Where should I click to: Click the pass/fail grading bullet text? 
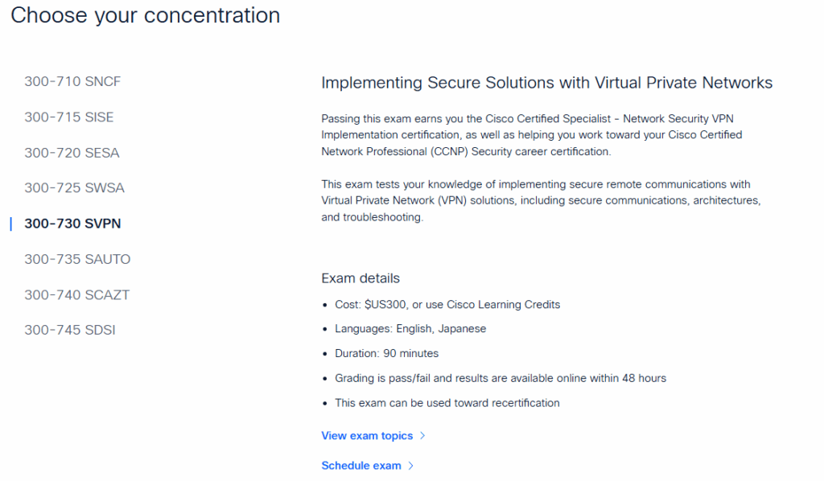point(501,378)
